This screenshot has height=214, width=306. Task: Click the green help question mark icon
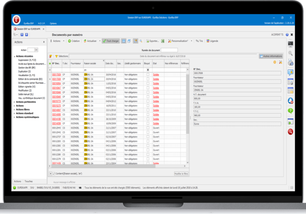click(x=291, y=110)
